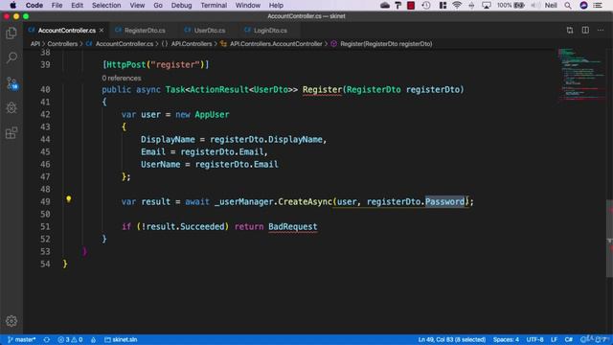Open the Edit menu

(x=77, y=6)
